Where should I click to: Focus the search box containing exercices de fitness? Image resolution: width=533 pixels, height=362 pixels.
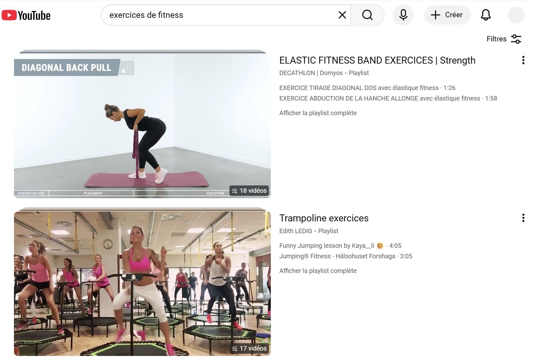[220, 15]
